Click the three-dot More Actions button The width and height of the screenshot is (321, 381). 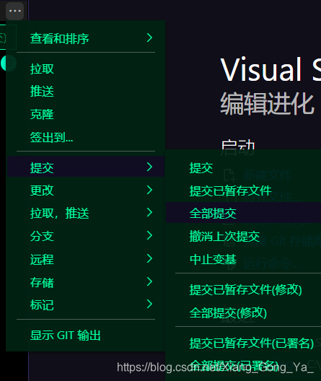[x=15, y=11]
